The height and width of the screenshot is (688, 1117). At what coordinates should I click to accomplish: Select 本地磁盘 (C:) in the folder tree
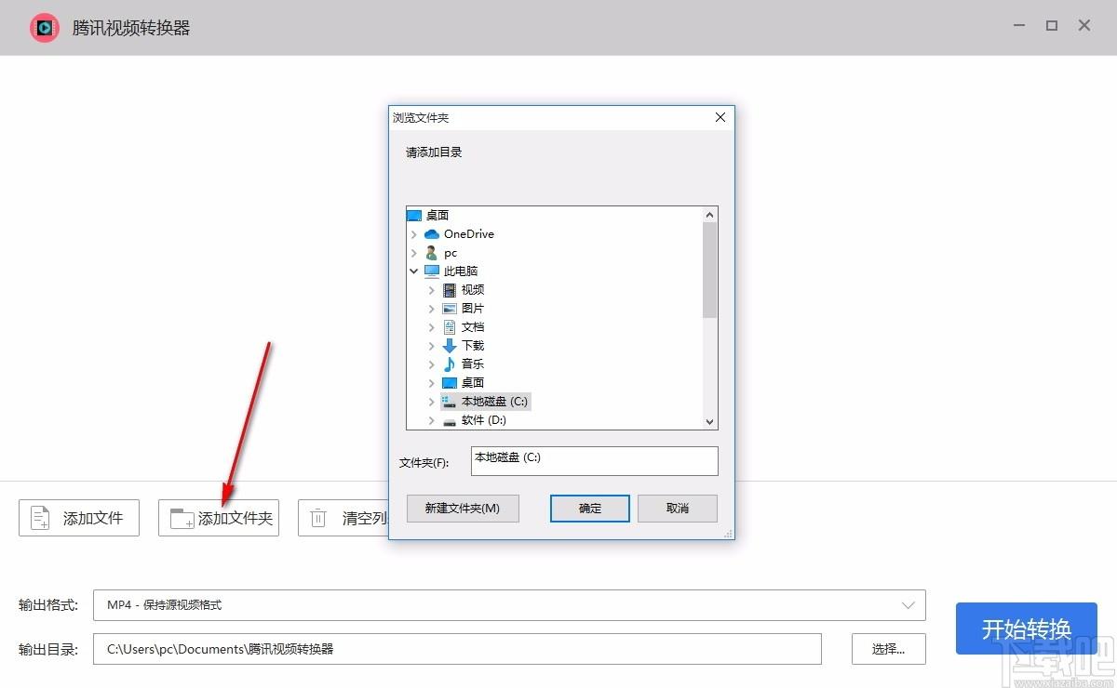pos(495,402)
